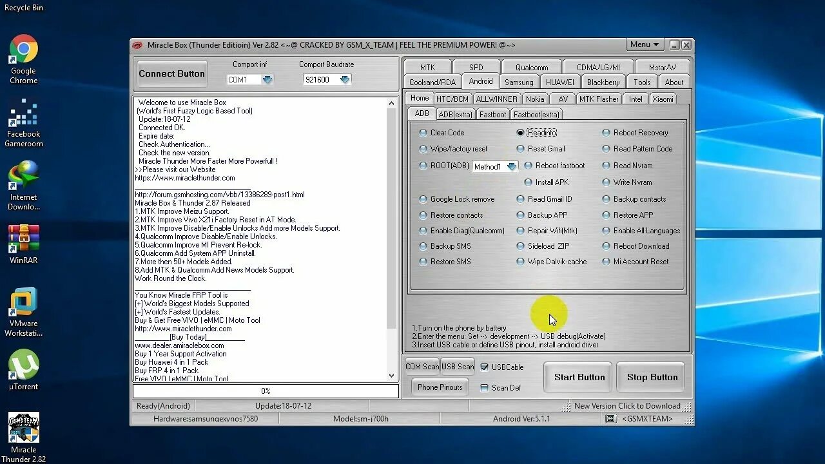Click the Start Button
825x464 pixels.
point(579,378)
